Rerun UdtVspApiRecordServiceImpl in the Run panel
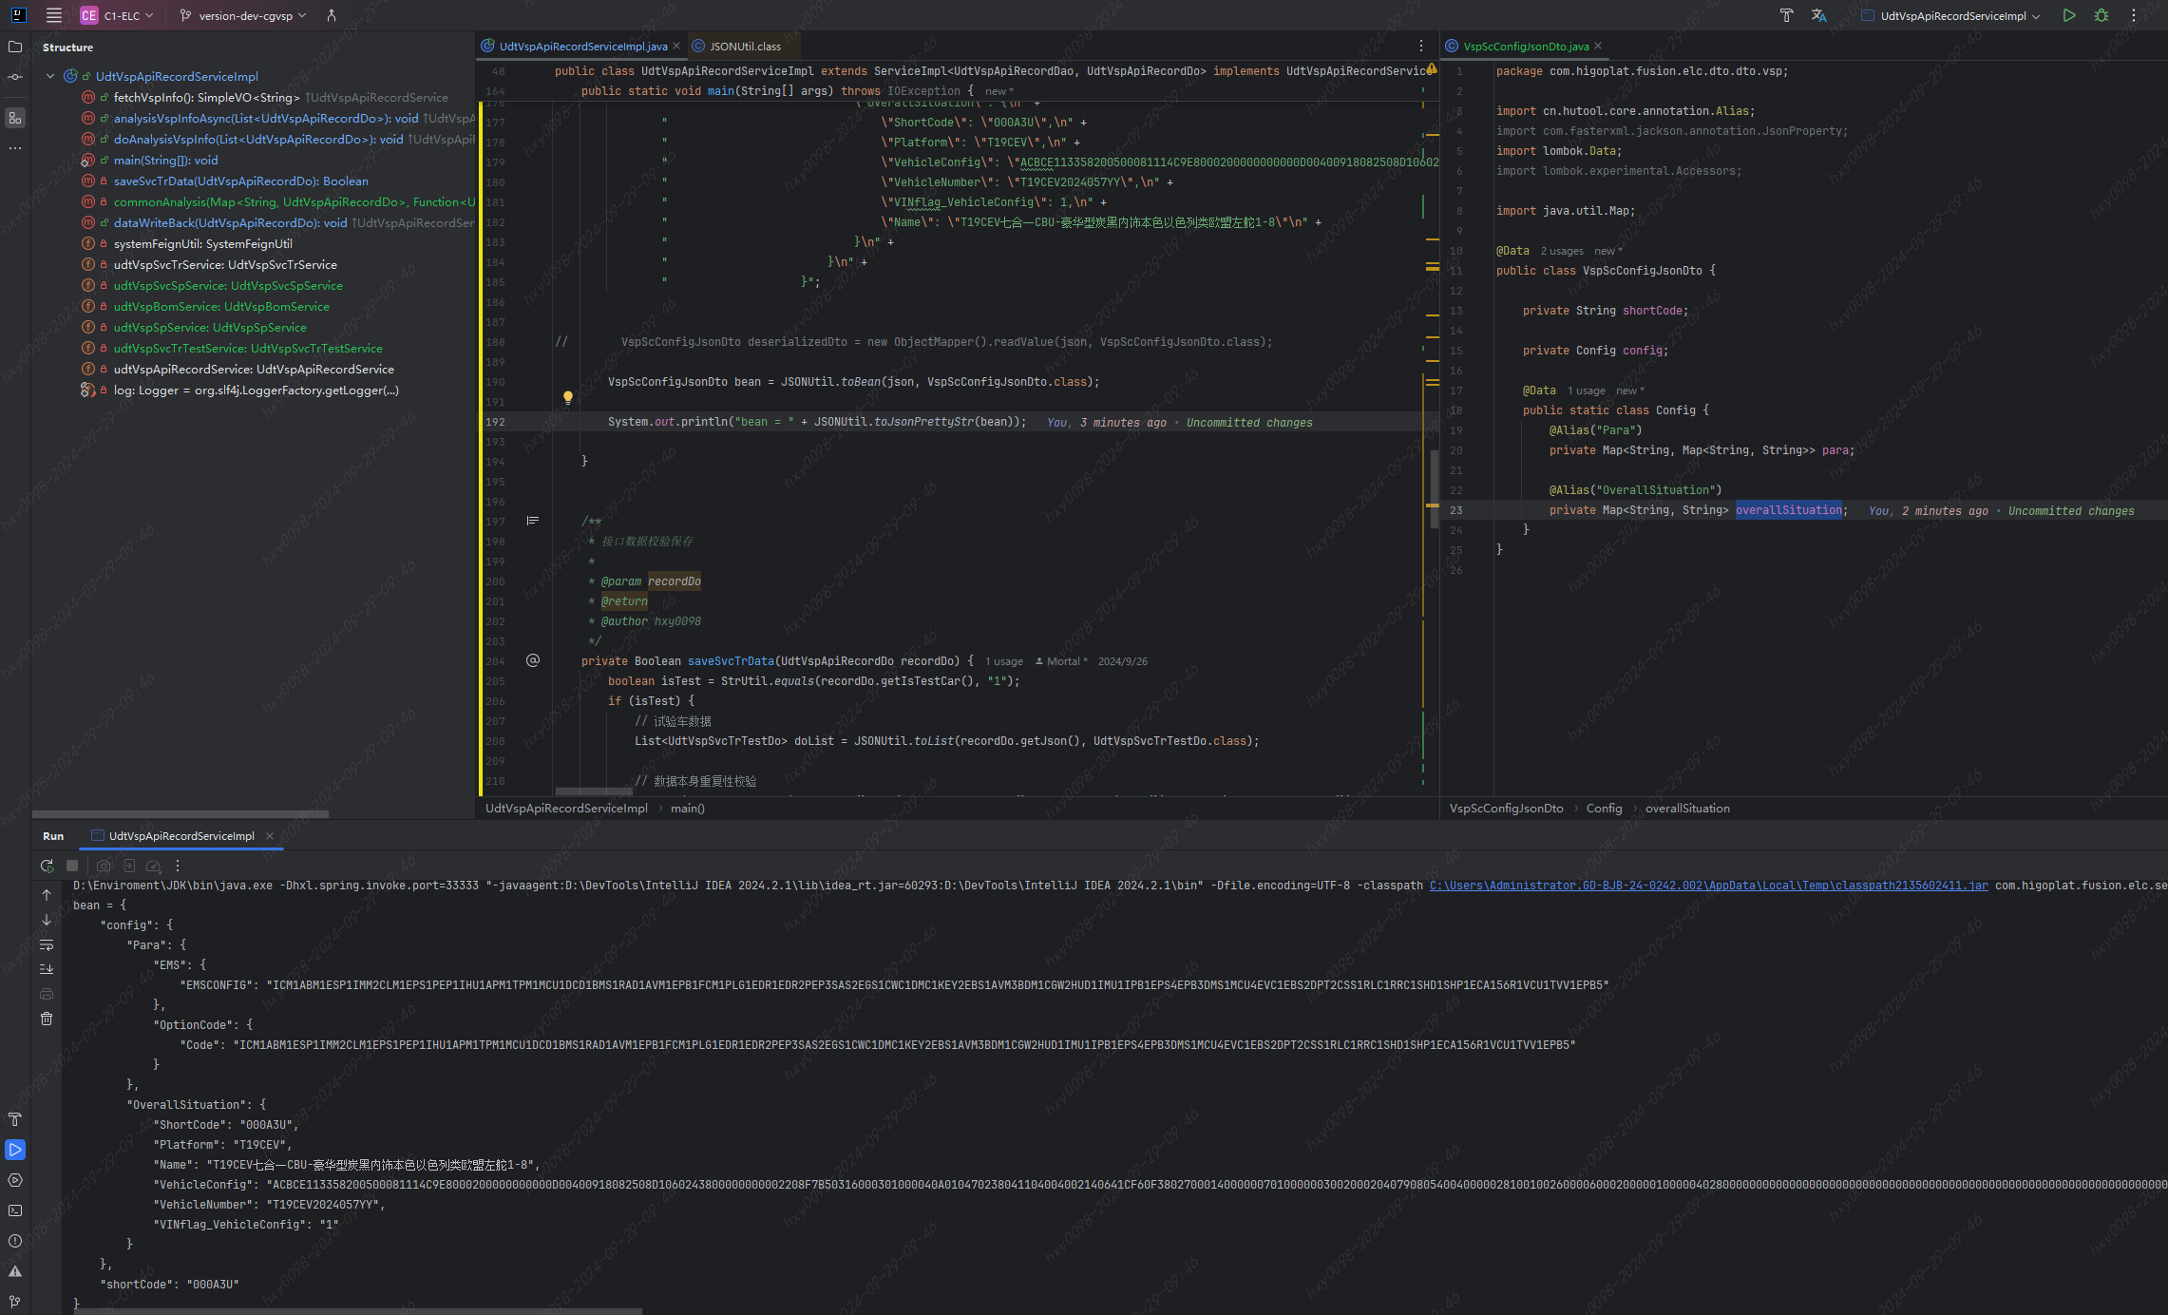Screen dimensions: 2168x1315 (47, 866)
